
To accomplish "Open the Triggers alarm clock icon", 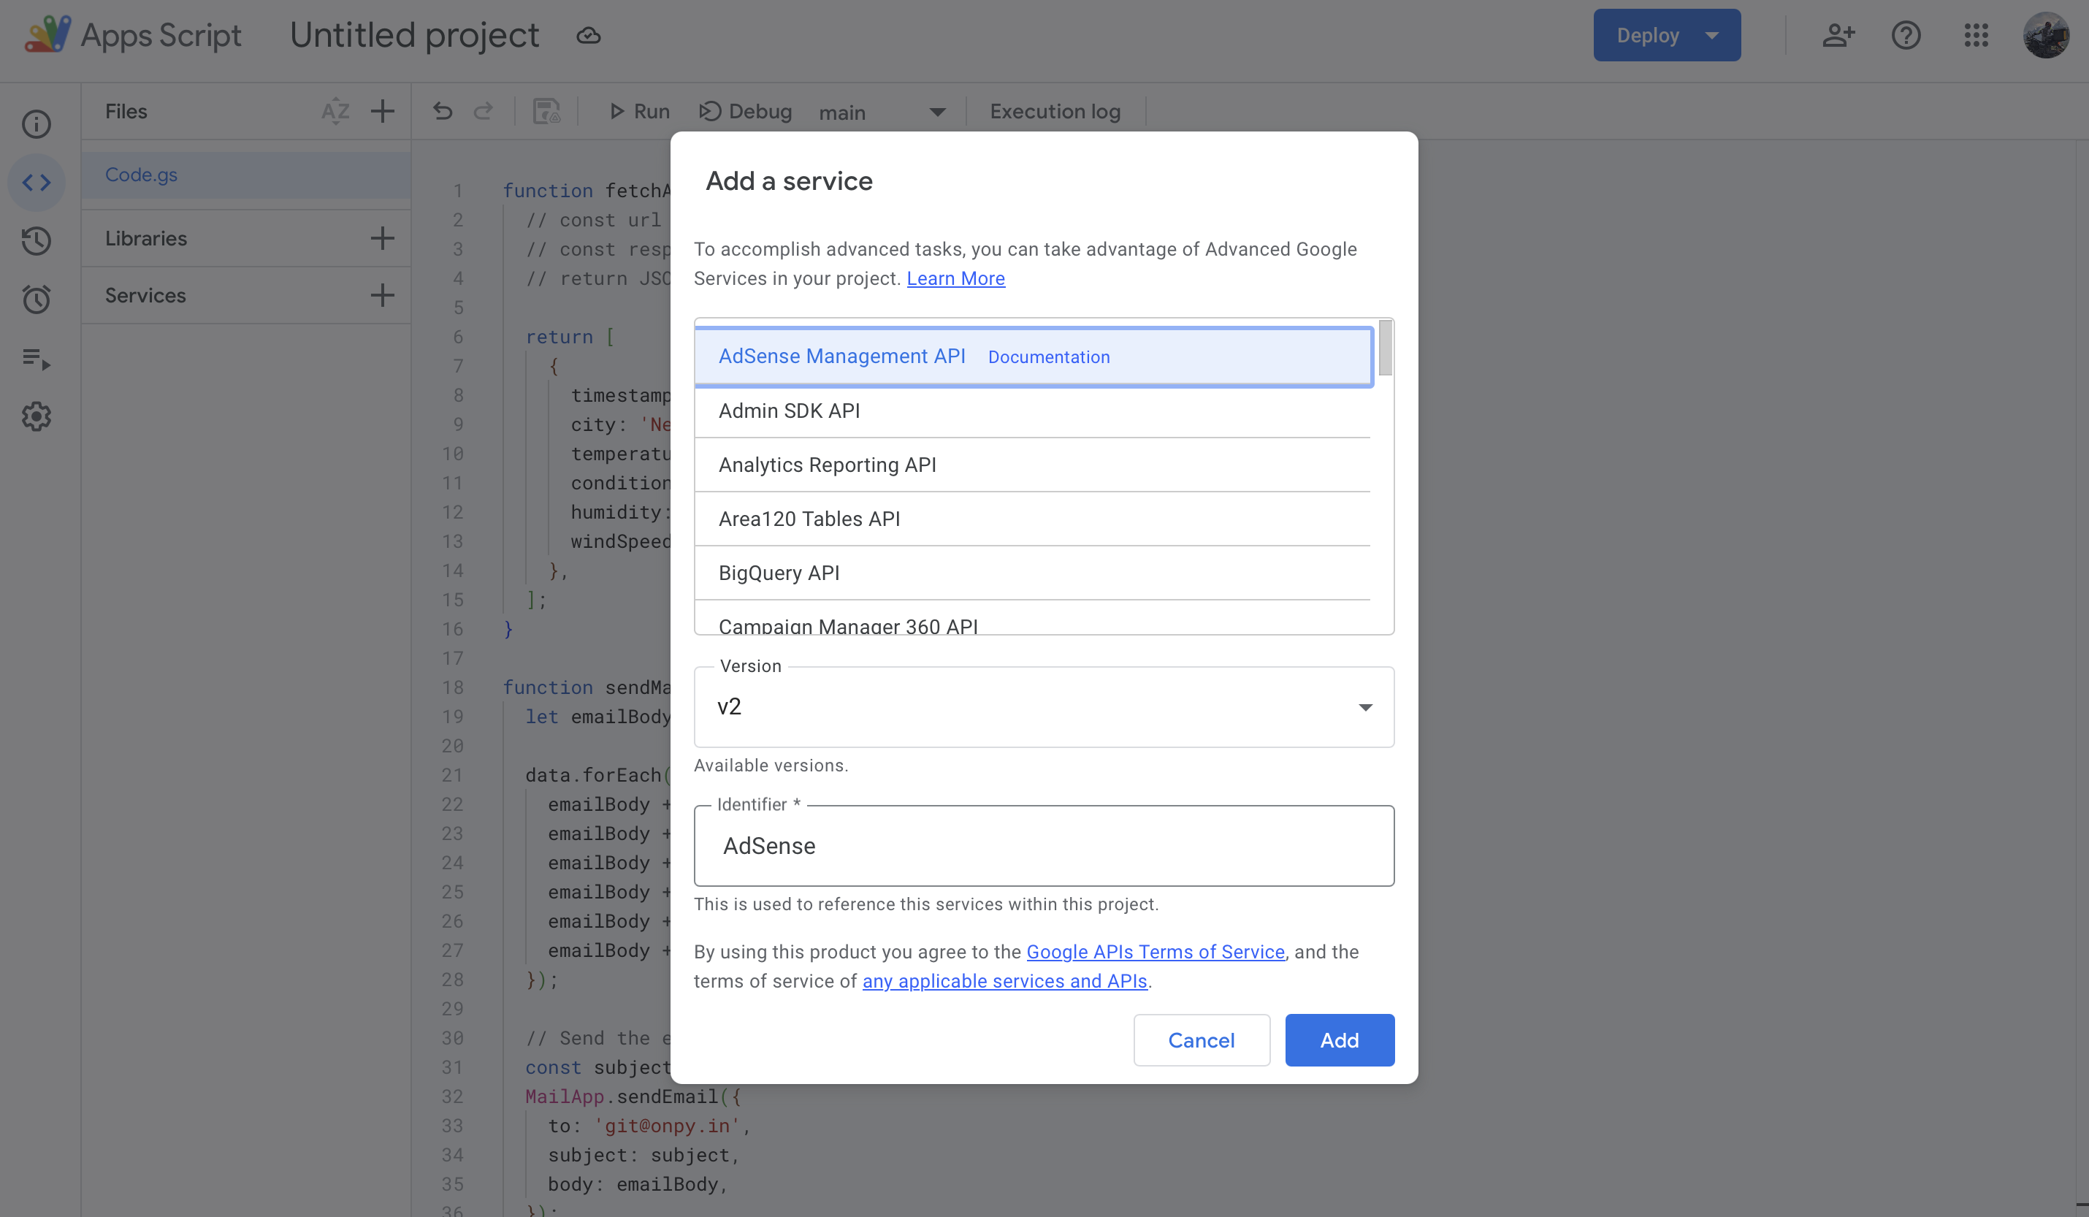I will pyautogui.click(x=37, y=300).
